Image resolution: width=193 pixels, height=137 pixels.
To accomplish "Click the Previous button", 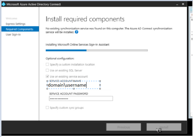I will 124,127.
